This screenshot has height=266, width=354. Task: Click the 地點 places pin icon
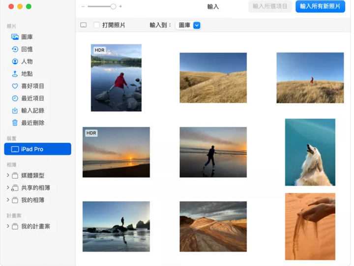[15, 74]
